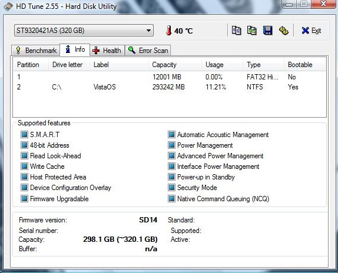
Task: Click Native Command Queuing (NCQ) checkbox
Action: 171,198
